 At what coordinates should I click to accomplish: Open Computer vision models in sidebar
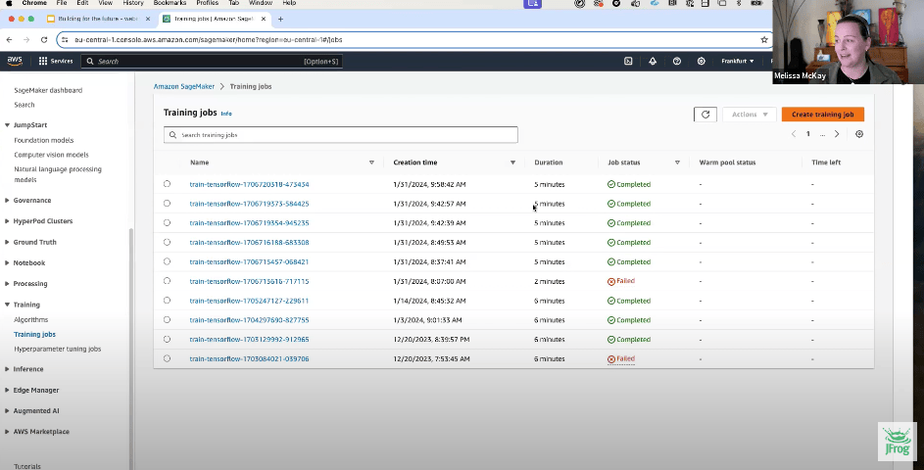51,155
